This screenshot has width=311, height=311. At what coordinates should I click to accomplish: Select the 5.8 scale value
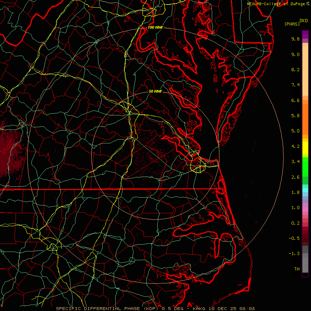pos(295,116)
